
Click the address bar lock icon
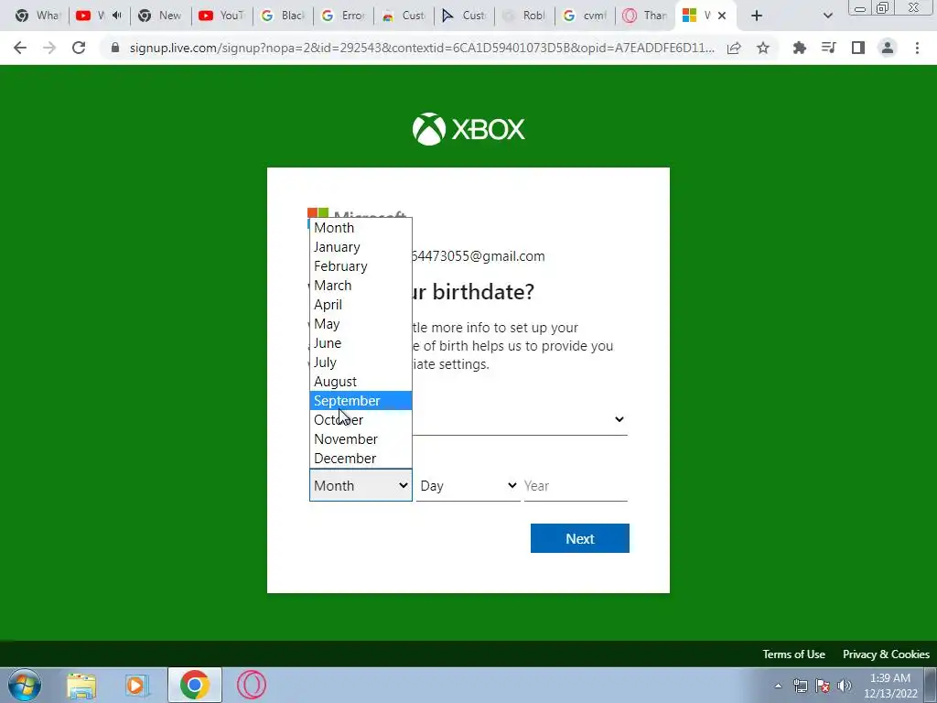coord(115,48)
